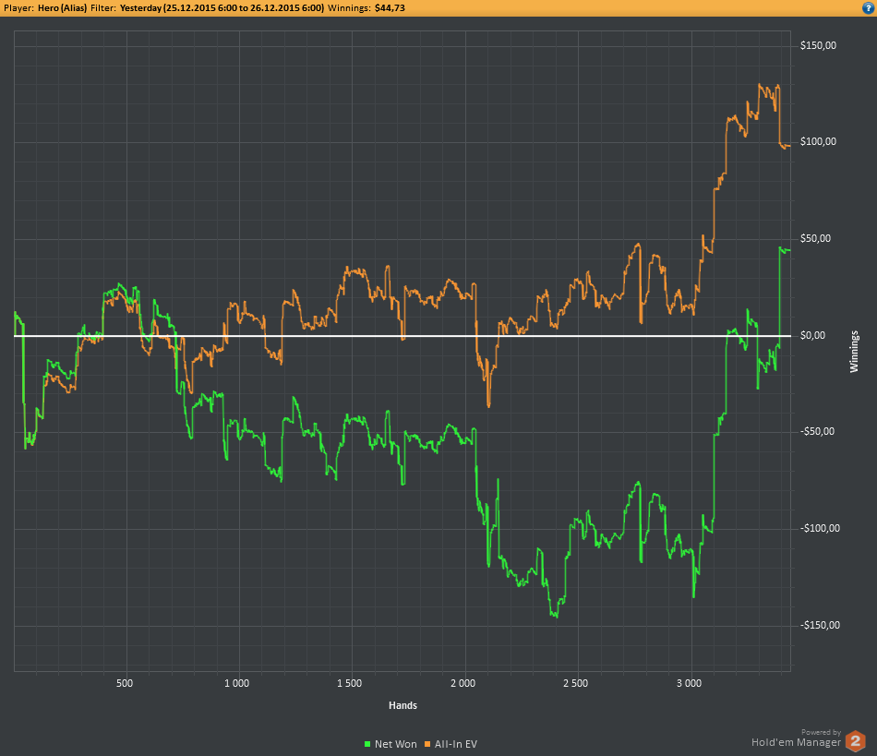The height and width of the screenshot is (756, 877).
Task: Click the Hero (Alias) player name
Action: click(x=62, y=7)
